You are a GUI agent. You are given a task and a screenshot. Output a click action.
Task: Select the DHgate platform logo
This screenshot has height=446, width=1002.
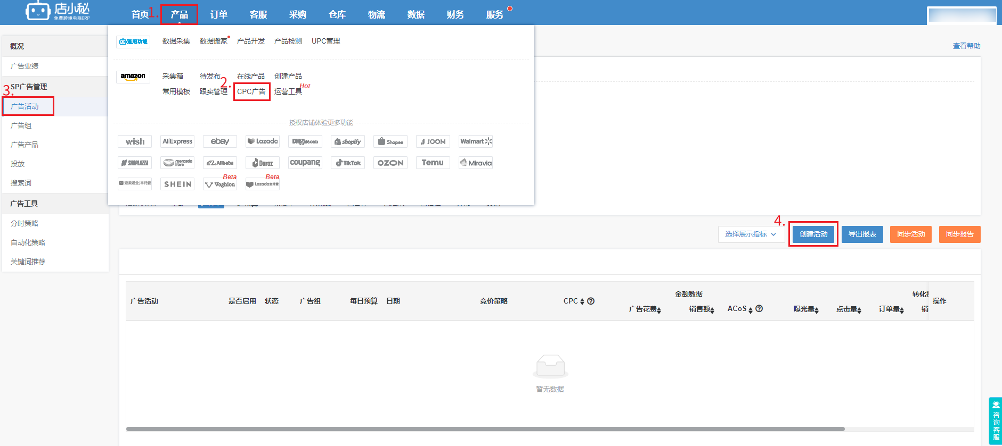[x=305, y=141]
